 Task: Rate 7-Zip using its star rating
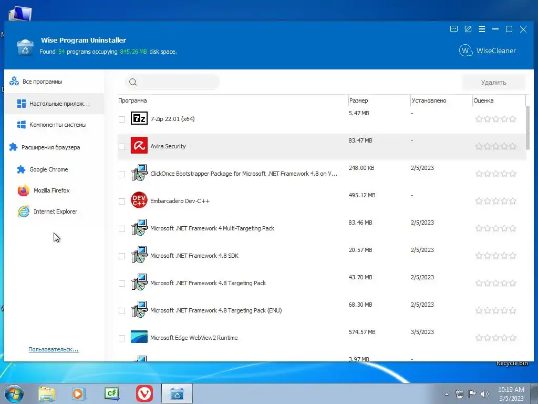(495, 119)
